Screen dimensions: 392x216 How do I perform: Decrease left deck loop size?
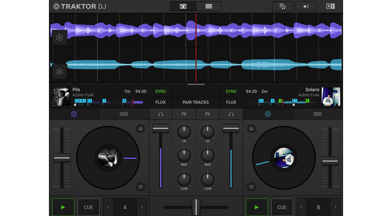[x=108, y=207]
